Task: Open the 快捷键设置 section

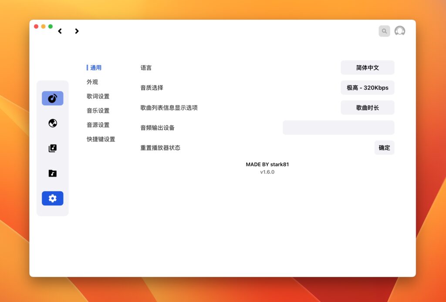Action: [x=101, y=139]
